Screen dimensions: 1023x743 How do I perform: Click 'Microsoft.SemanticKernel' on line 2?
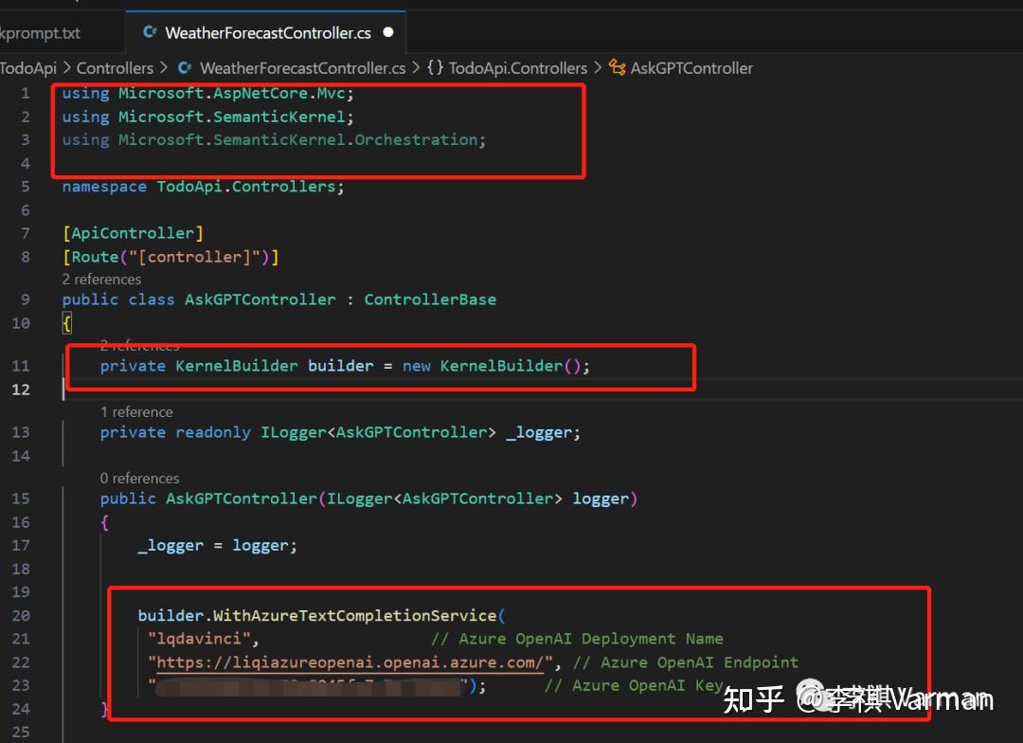(x=232, y=117)
